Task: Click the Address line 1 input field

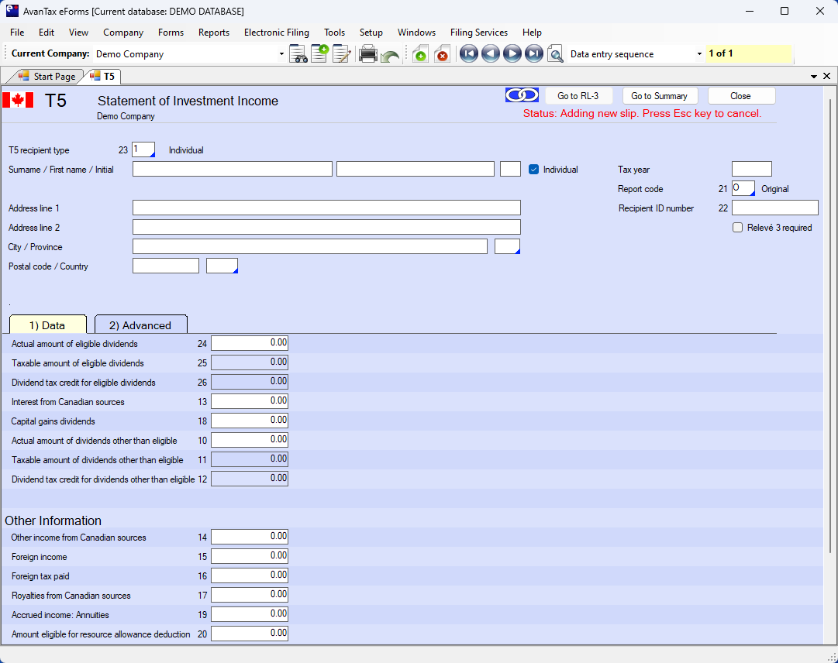Action: pyautogui.click(x=326, y=208)
